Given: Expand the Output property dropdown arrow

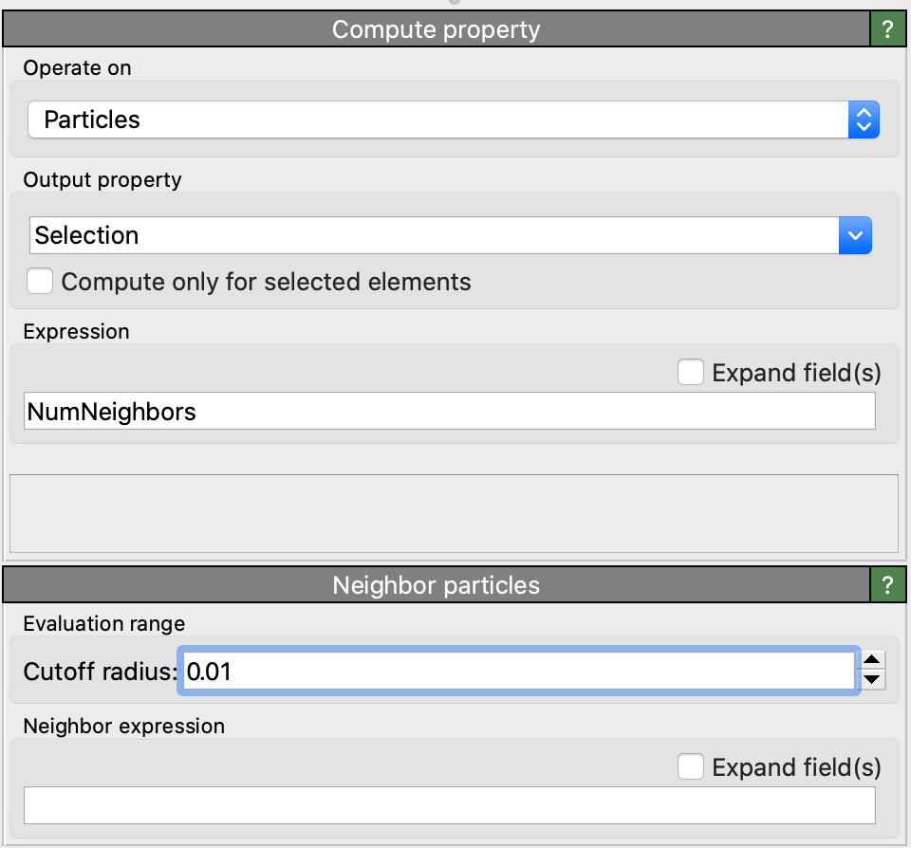Looking at the screenshot, I should tap(854, 235).
